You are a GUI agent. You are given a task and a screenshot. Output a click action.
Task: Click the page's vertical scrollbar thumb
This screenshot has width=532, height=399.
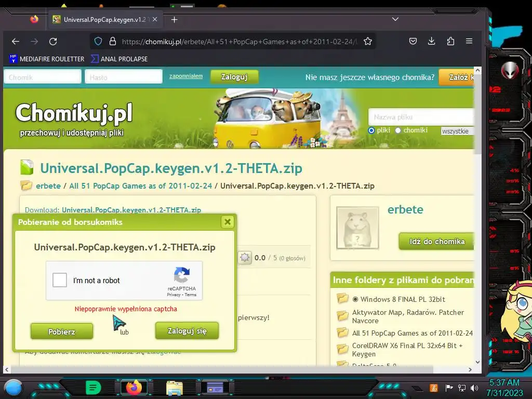pos(478,114)
